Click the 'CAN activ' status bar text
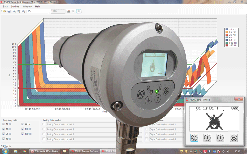 tap(6, 146)
